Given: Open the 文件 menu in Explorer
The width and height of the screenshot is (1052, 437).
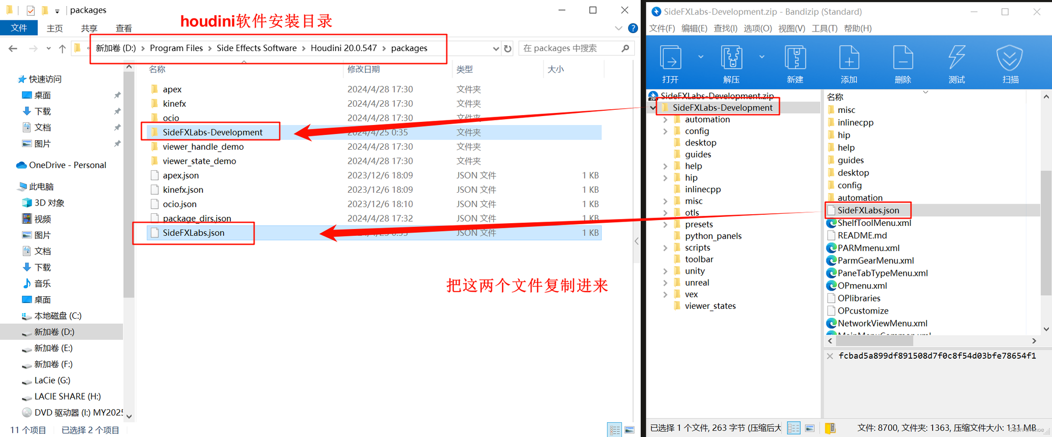Looking at the screenshot, I should point(19,28).
